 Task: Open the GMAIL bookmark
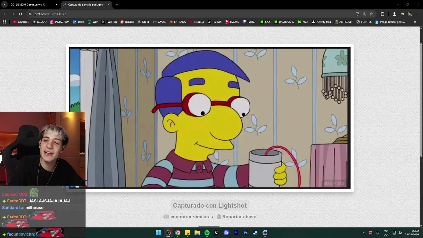160,22
